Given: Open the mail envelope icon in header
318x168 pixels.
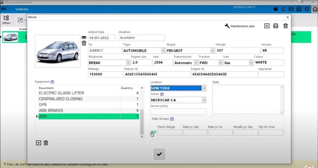Looking at the screenshot, I should tap(291, 9).
